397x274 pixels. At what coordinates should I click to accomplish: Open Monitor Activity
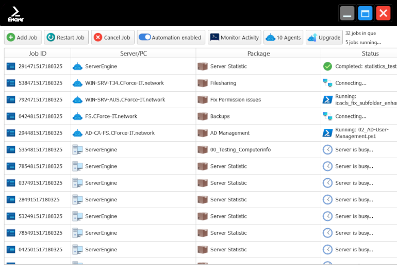pyautogui.click(x=235, y=38)
